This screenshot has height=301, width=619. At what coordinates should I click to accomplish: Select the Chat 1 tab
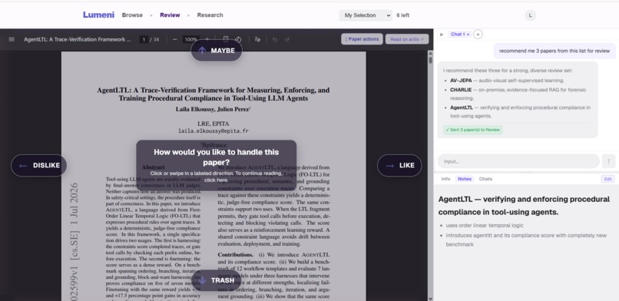(x=458, y=35)
